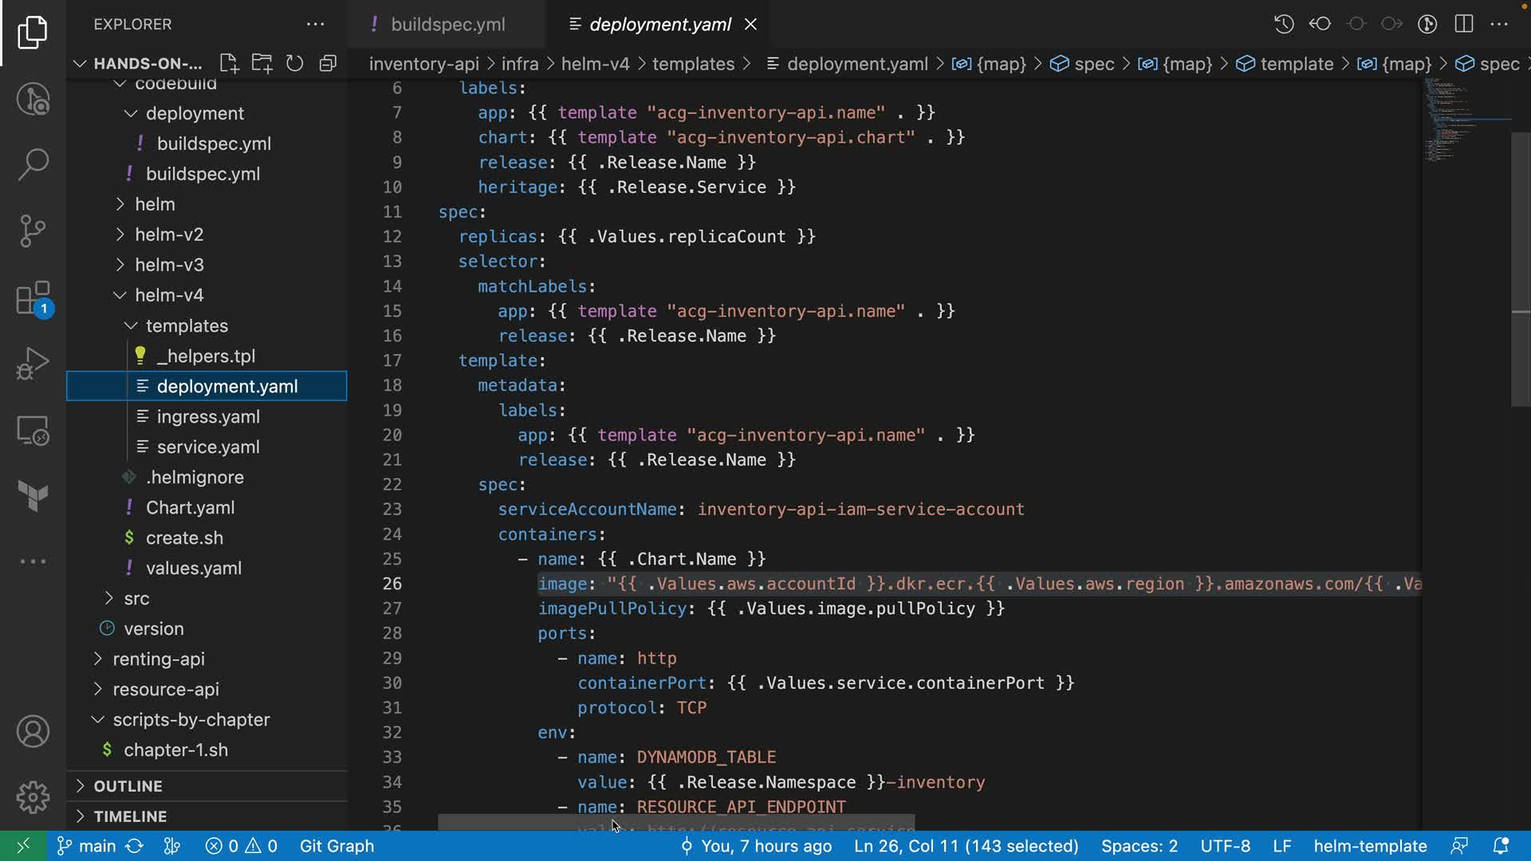
Task: Click the main branch indicator
Action: point(88,846)
